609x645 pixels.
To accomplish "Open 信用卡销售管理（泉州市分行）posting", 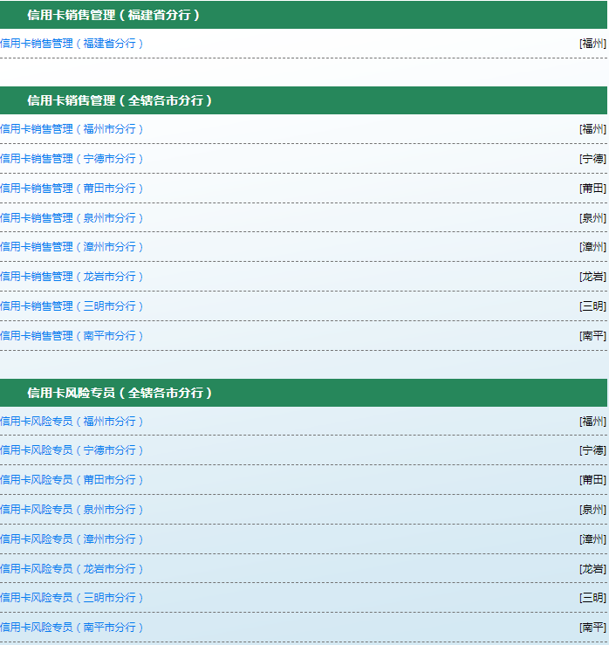I will tap(72, 218).
